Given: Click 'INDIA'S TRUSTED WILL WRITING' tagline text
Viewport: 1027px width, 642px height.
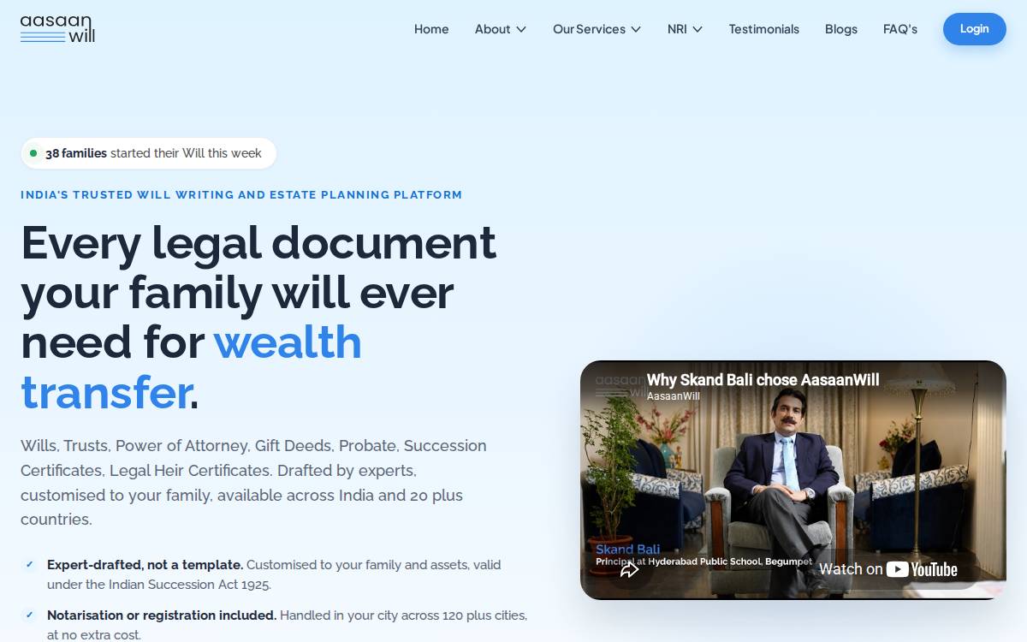Looking at the screenshot, I should pos(241,195).
